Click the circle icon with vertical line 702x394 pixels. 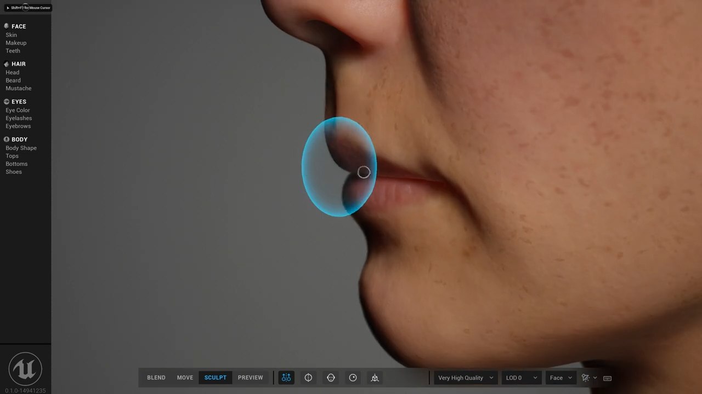click(x=308, y=378)
